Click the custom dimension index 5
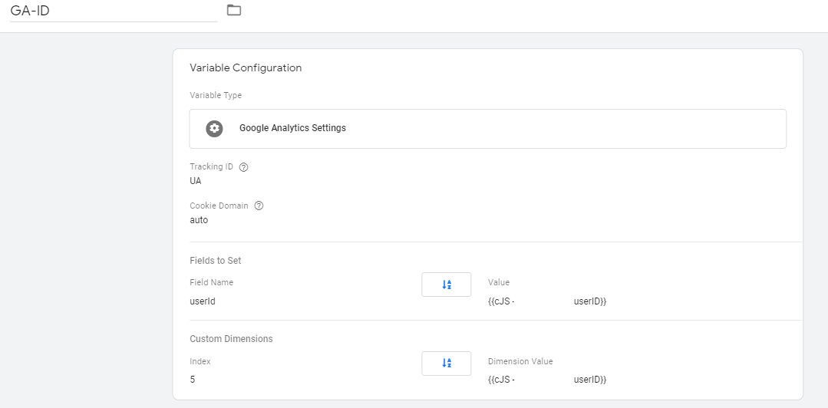Image resolution: width=828 pixels, height=408 pixels. (193, 380)
